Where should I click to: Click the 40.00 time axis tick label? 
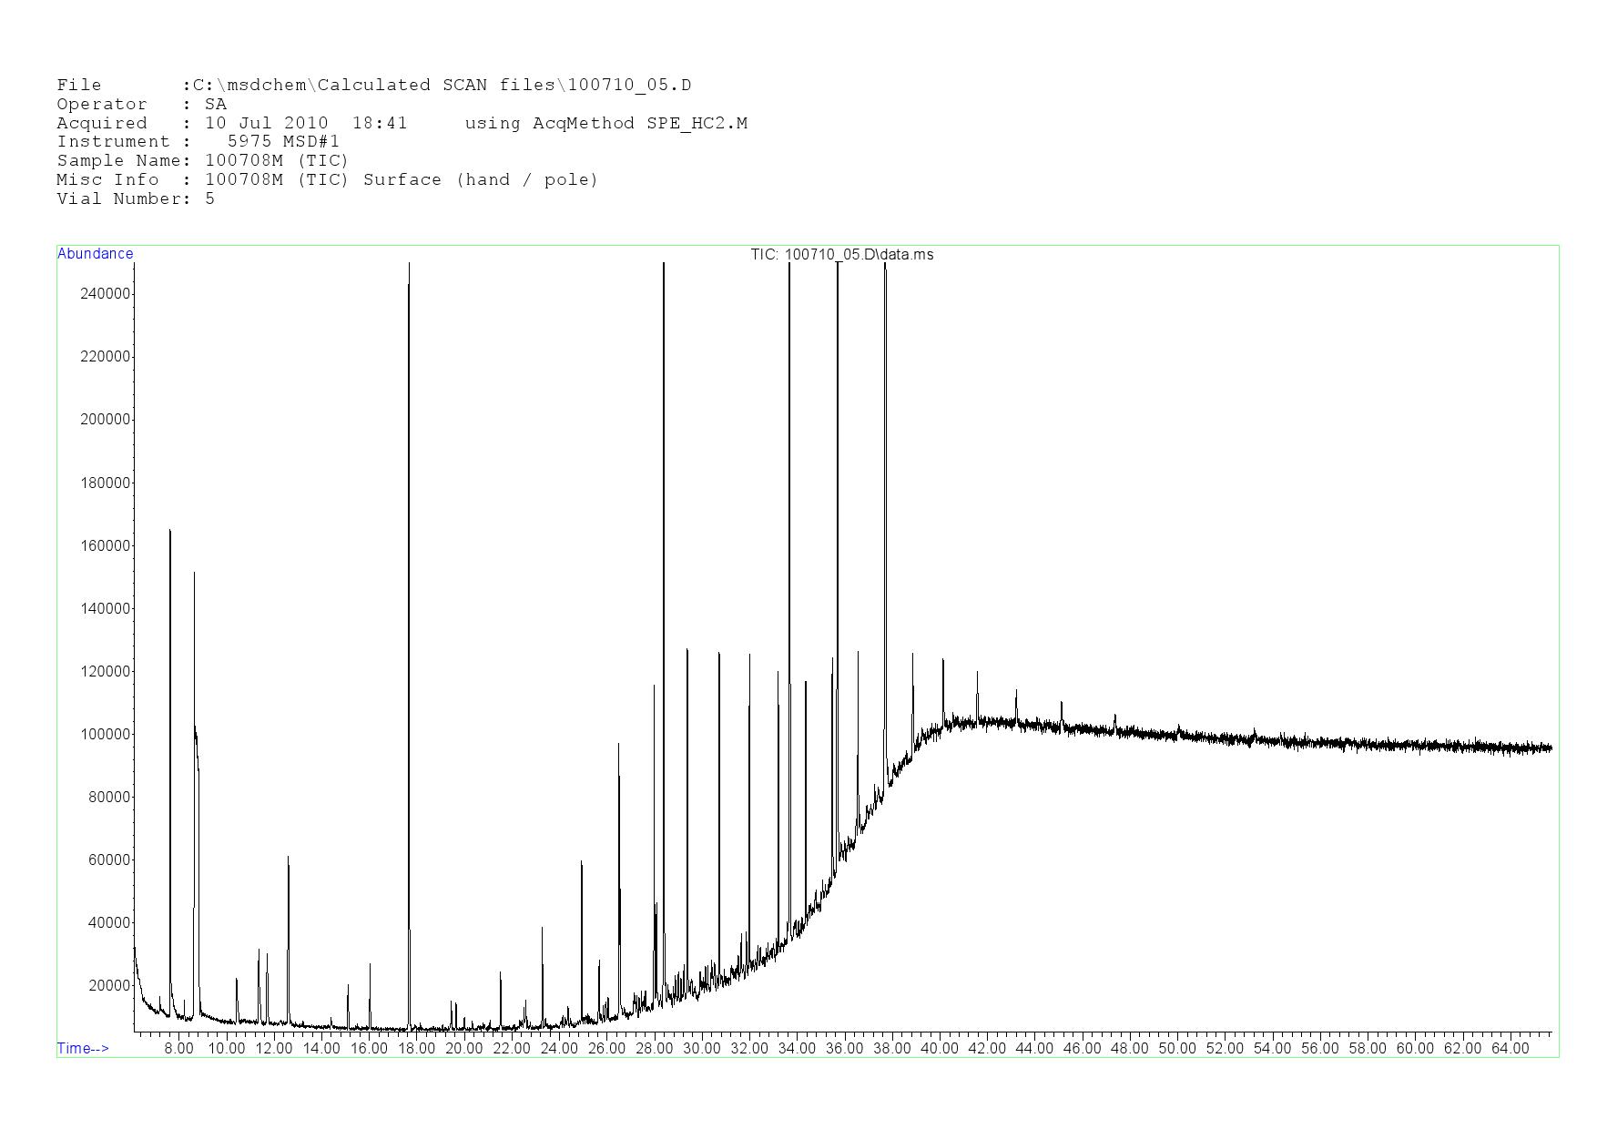(x=940, y=1049)
